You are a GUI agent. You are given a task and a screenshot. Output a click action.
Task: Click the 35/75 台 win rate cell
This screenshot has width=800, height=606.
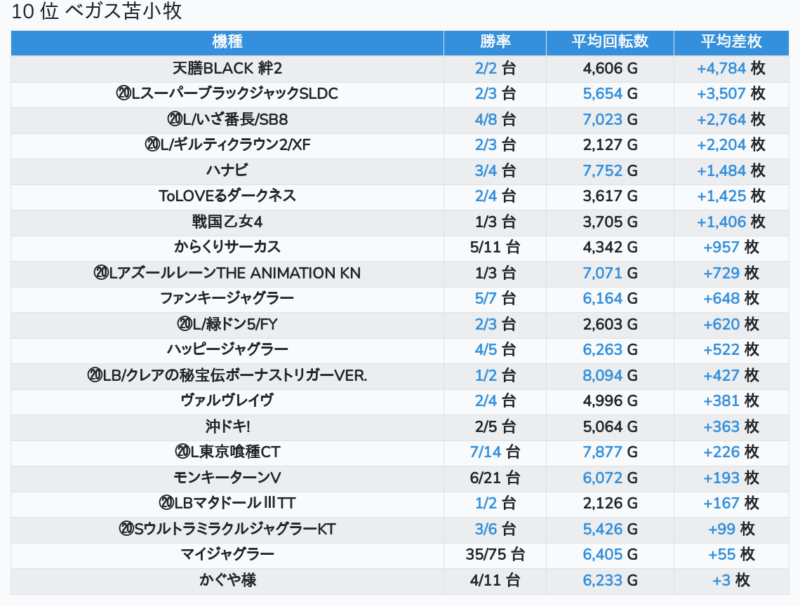point(495,554)
